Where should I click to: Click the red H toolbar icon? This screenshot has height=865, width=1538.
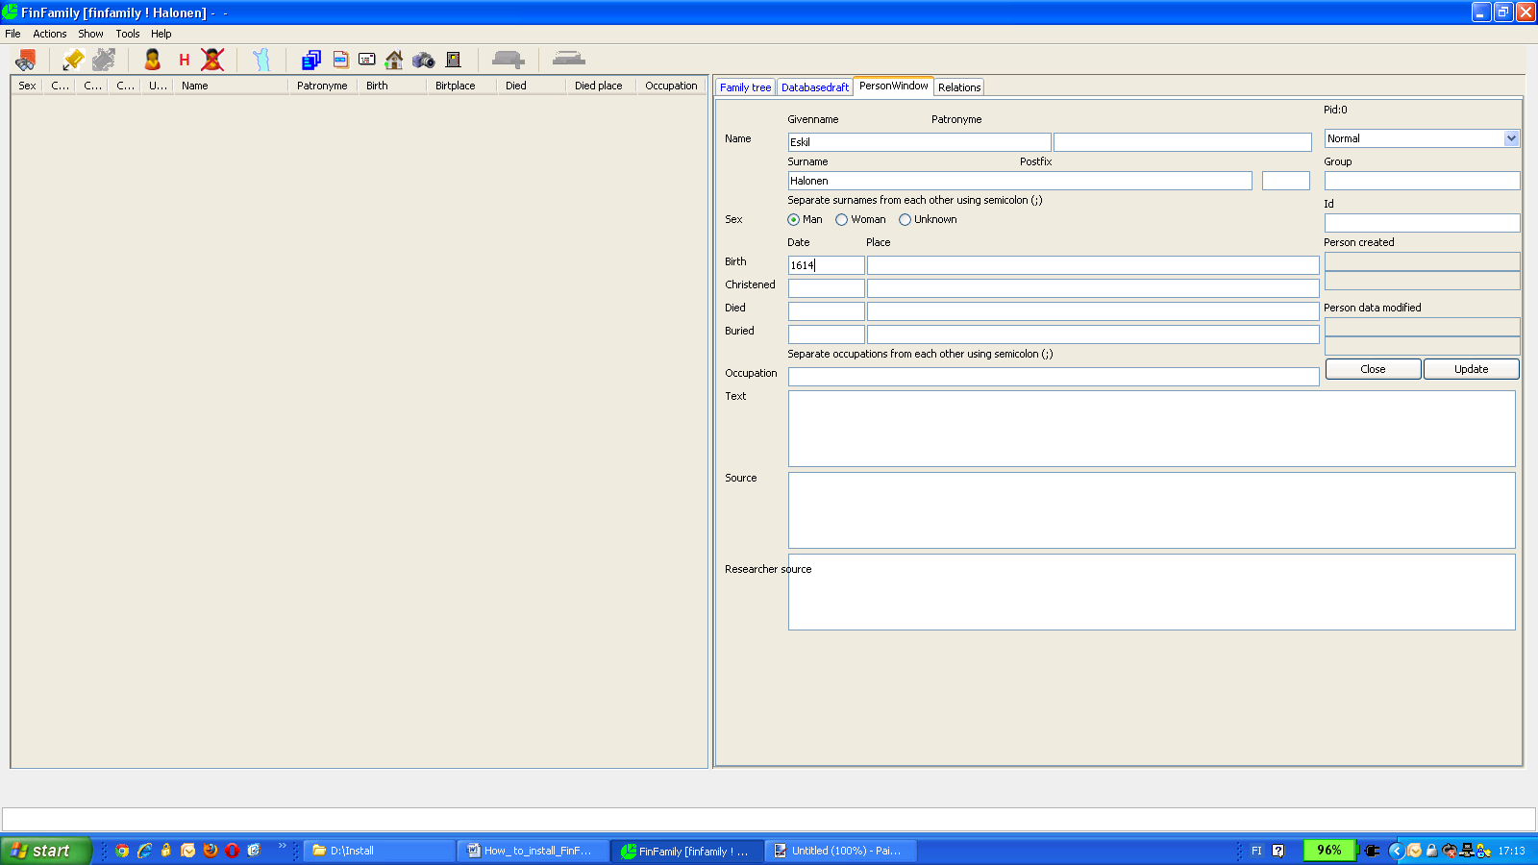185,60
